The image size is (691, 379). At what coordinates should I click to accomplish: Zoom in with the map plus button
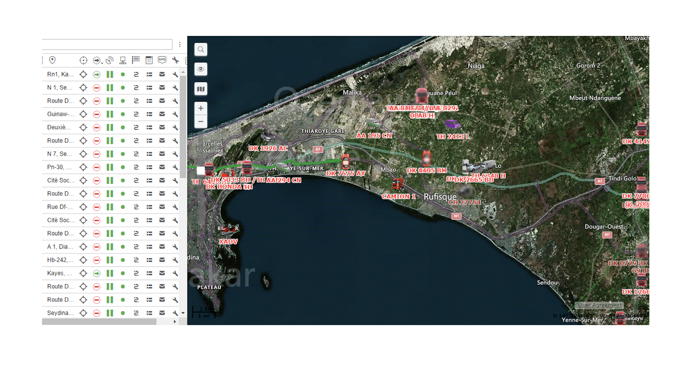[201, 108]
